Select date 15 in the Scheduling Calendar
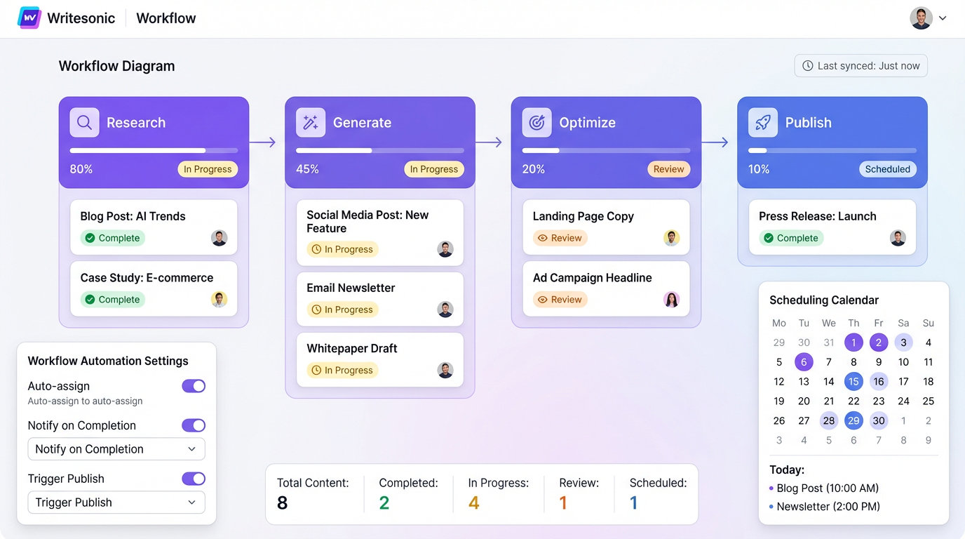The height and width of the screenshot is (539, 965). pyautogui.click(x=853, y=381)
